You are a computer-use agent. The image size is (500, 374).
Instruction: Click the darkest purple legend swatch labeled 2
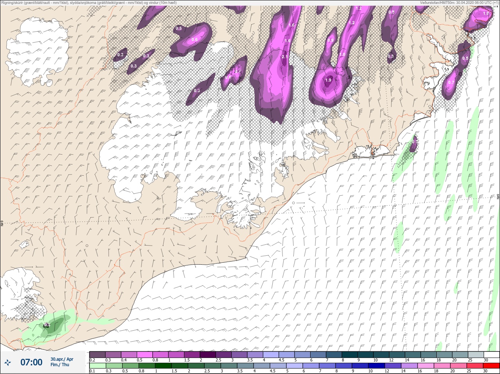[208, 354]
